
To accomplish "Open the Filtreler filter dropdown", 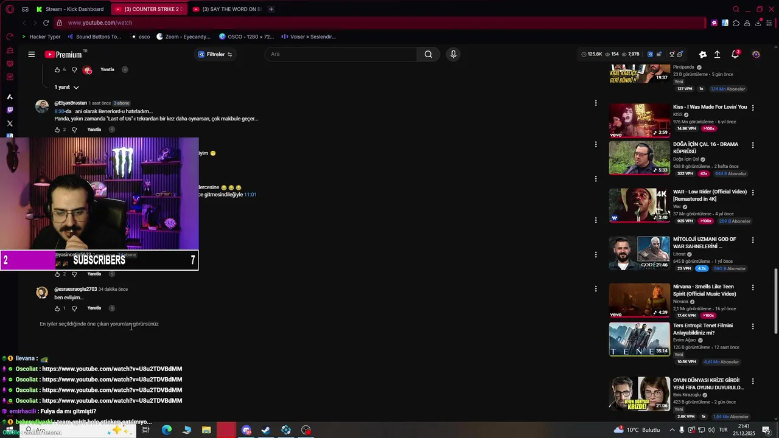I will click(215, 54).
